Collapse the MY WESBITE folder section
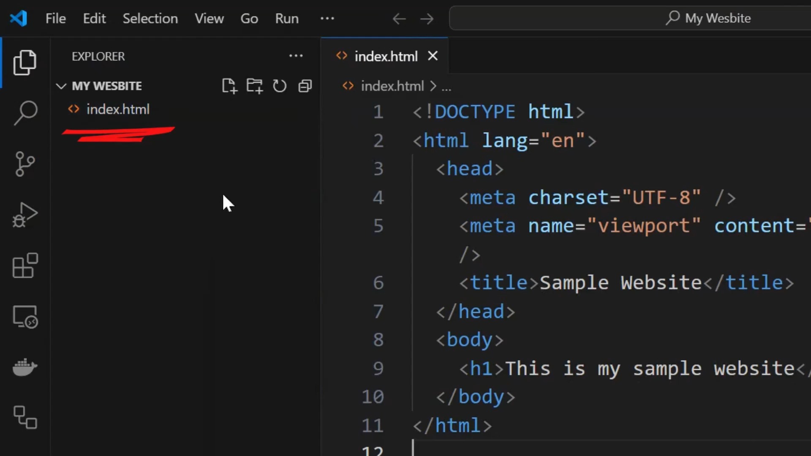 (x=61, y=86)
